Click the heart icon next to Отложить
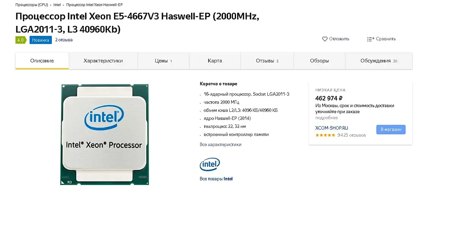The image size is (450, 236). [x=325, y=39]
